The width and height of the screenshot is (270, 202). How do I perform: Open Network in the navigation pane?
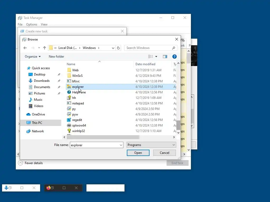[x=38, y=131]
